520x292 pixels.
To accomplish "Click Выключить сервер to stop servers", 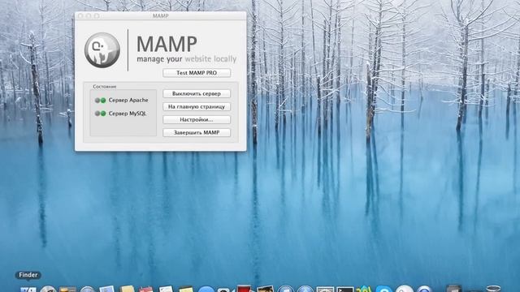I will pos(197,94).
